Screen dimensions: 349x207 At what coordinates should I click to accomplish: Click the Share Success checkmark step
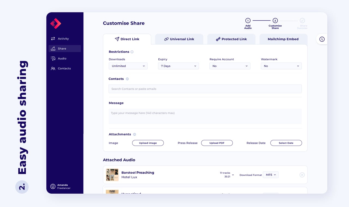click(x=302, y=20)
